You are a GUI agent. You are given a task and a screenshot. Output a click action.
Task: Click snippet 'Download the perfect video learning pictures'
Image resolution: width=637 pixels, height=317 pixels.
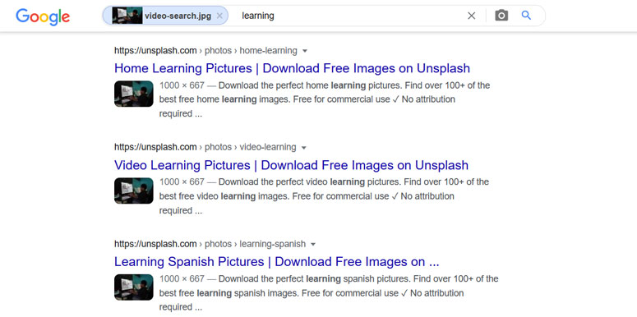[310, 181]
